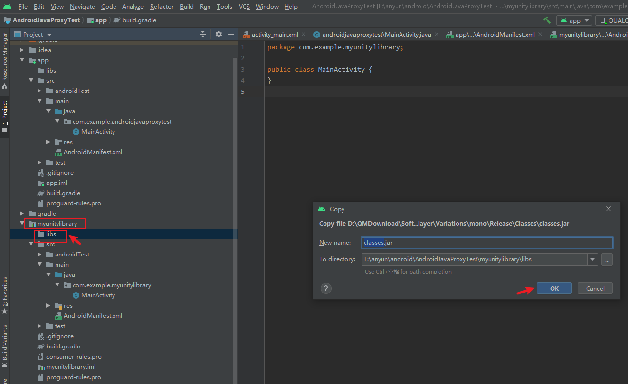Open the Help menu
This screenshot has width=628, height=384.
tap(291, 6)
